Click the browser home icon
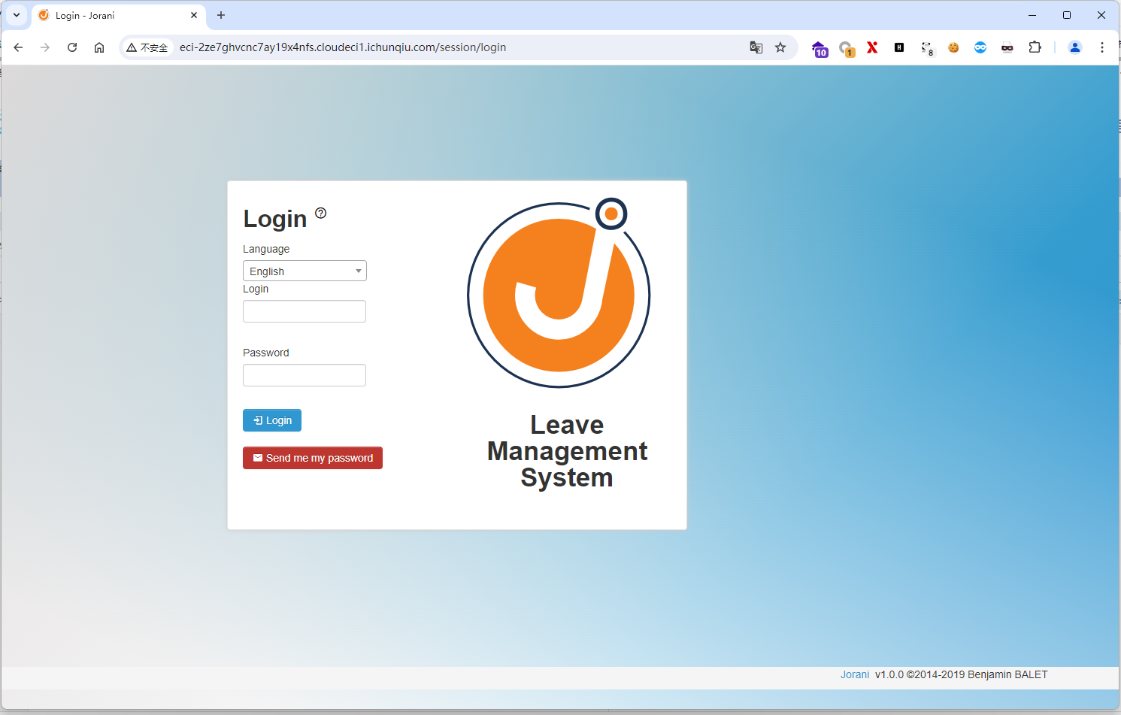 coord(99,47)
